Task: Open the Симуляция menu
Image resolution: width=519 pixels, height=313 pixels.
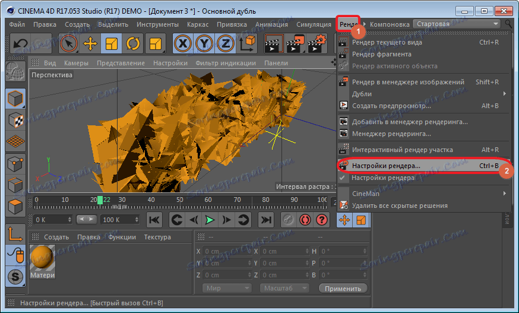Action: pyautogui.click(x=314, y=24)
